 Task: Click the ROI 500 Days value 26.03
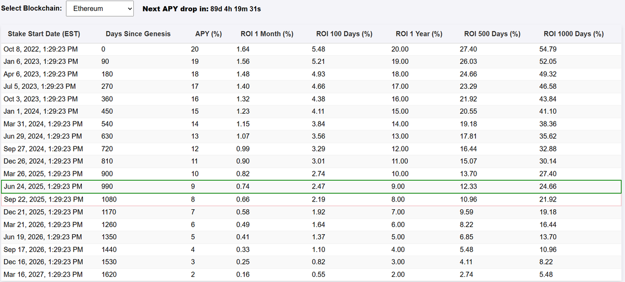[x=468, y=61]
